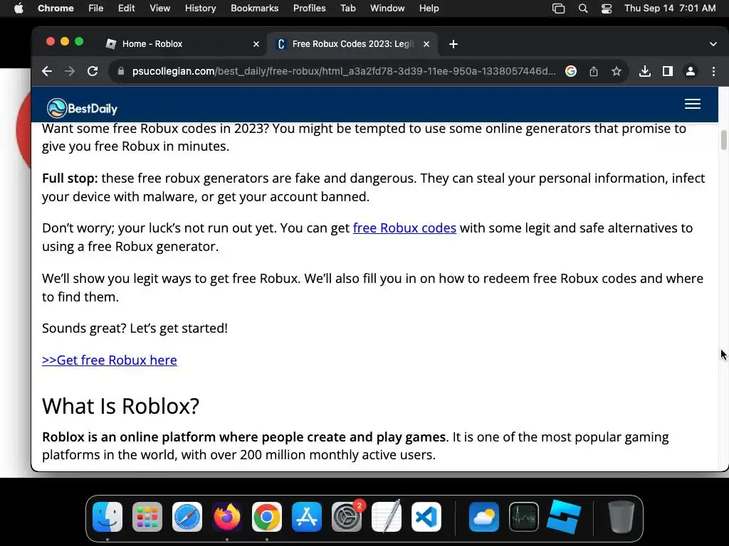The width and height of the screenshot is (729, 546).
Task: Open Chrome three-dot menu
Action: (x=713, y=72)
